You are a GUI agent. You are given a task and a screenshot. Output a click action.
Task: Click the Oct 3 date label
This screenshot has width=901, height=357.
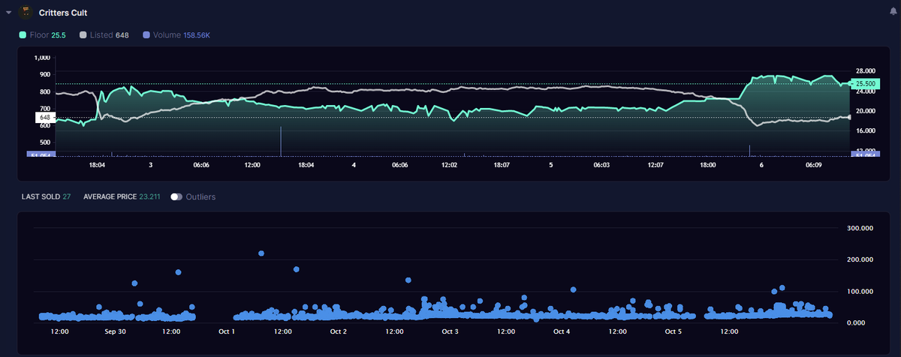450,331
